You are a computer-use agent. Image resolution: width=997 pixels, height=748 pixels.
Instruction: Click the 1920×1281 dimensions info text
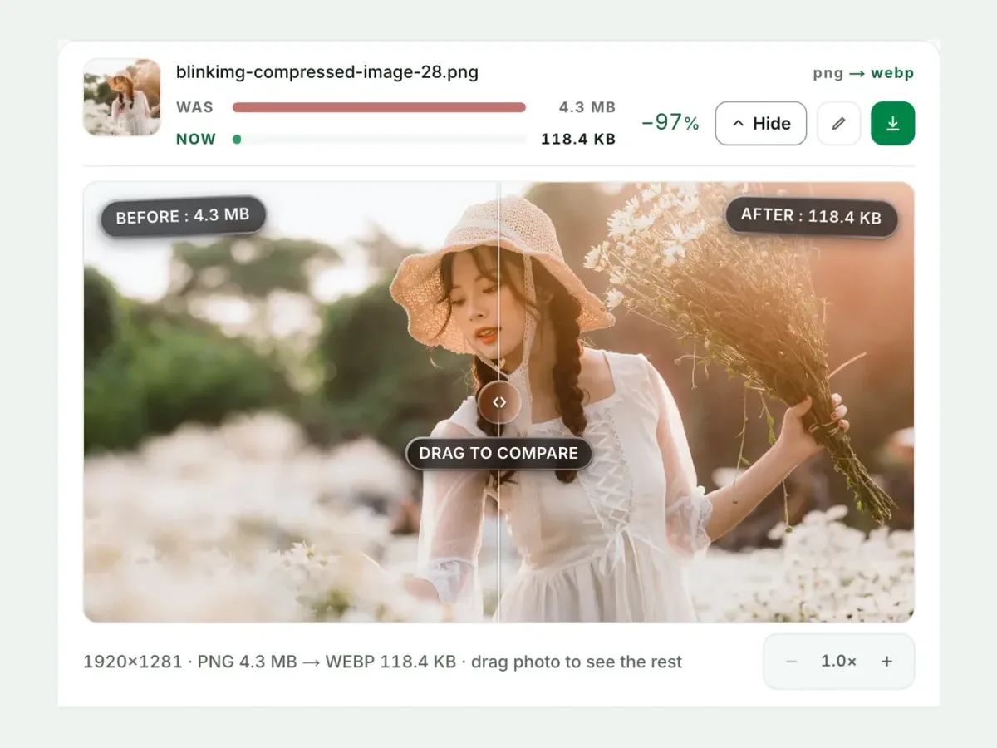(x=382, y=662)
